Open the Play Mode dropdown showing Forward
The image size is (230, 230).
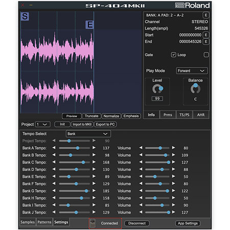coord(192,71)
